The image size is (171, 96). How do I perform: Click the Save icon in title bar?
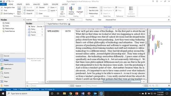click(4, 1)
